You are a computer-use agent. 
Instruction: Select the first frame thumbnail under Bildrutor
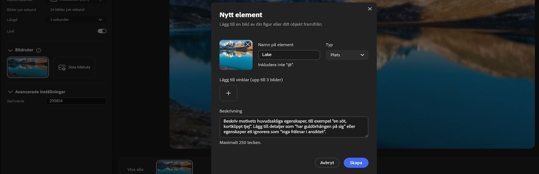28,67
